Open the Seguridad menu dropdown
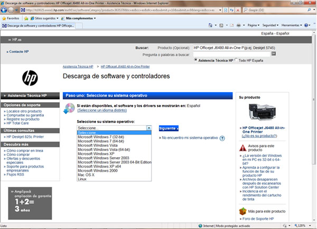317x229 pixels. coord(271,25)
